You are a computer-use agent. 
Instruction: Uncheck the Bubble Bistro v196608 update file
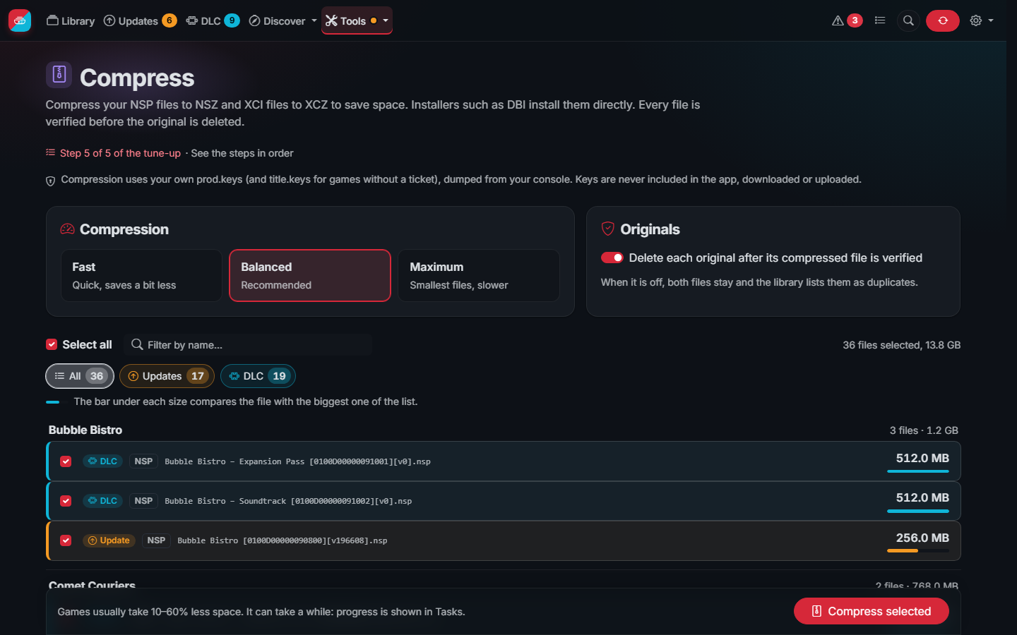[66, 540]
